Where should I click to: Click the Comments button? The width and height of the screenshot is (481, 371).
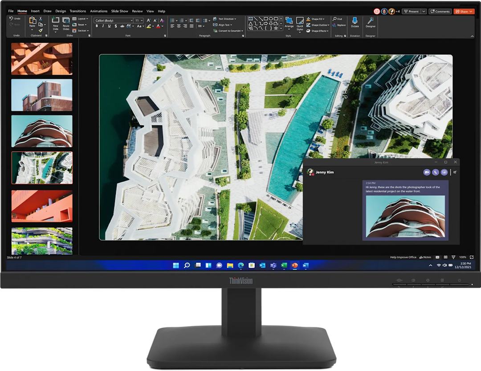tap(440, 11)
